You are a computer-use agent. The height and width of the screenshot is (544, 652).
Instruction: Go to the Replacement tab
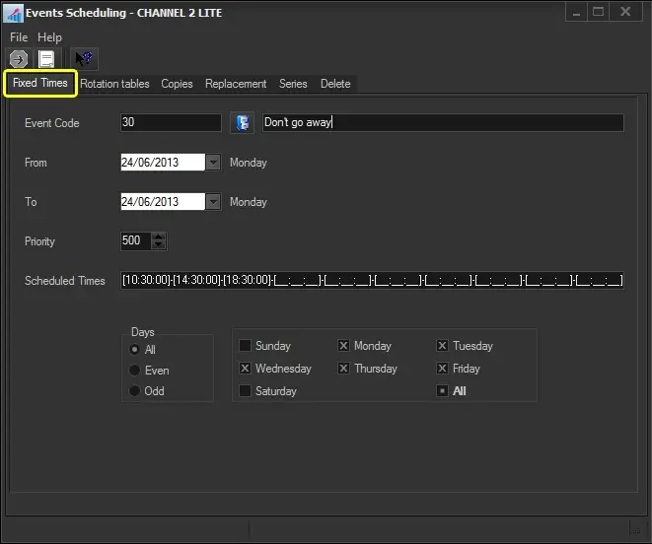point(236,84)
